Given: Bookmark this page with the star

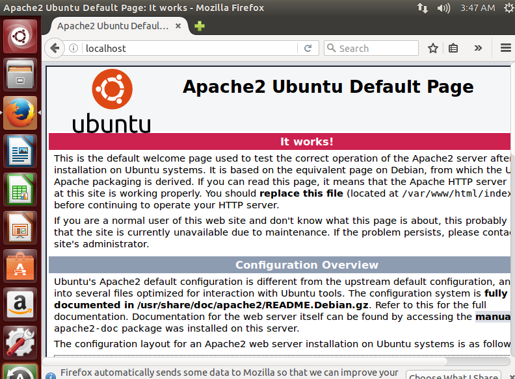Looking at the screenshot, I should 433,48.
